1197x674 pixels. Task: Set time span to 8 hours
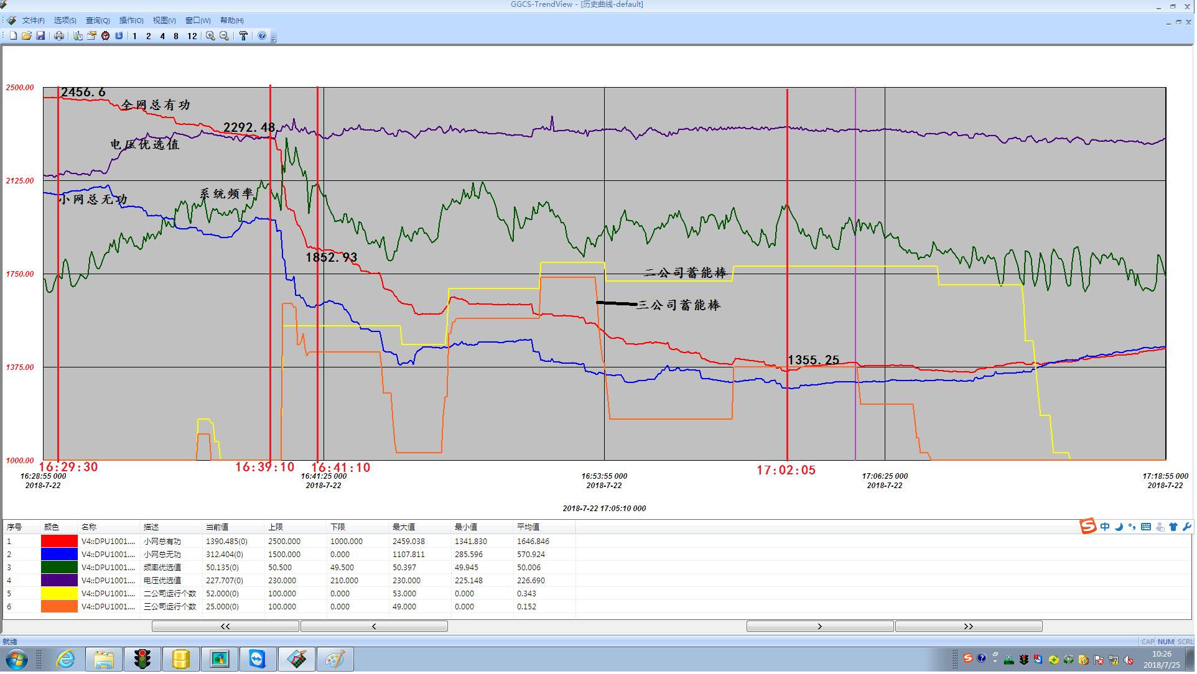176,36
